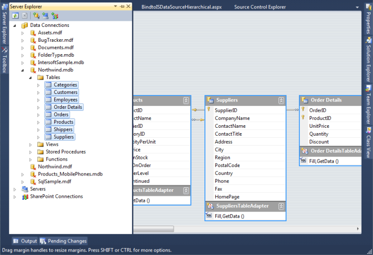
Task: Select the Categories table icon
Action: coord(48,85)
